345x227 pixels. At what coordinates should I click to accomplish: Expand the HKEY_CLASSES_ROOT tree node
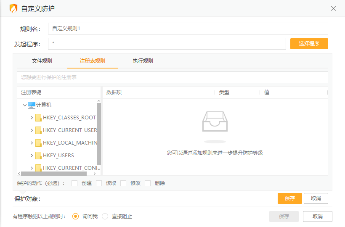(32, 118)
